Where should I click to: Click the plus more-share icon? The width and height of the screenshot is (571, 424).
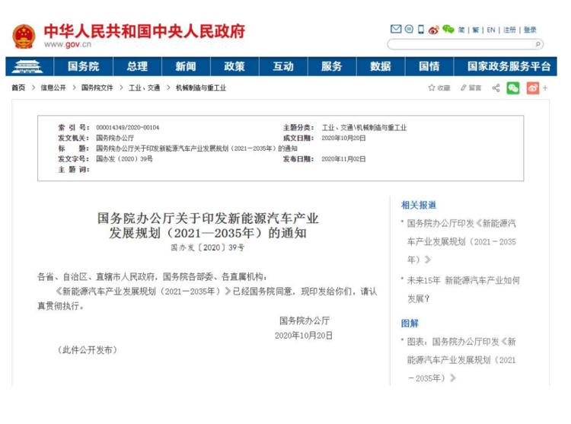tap(545, 88)
